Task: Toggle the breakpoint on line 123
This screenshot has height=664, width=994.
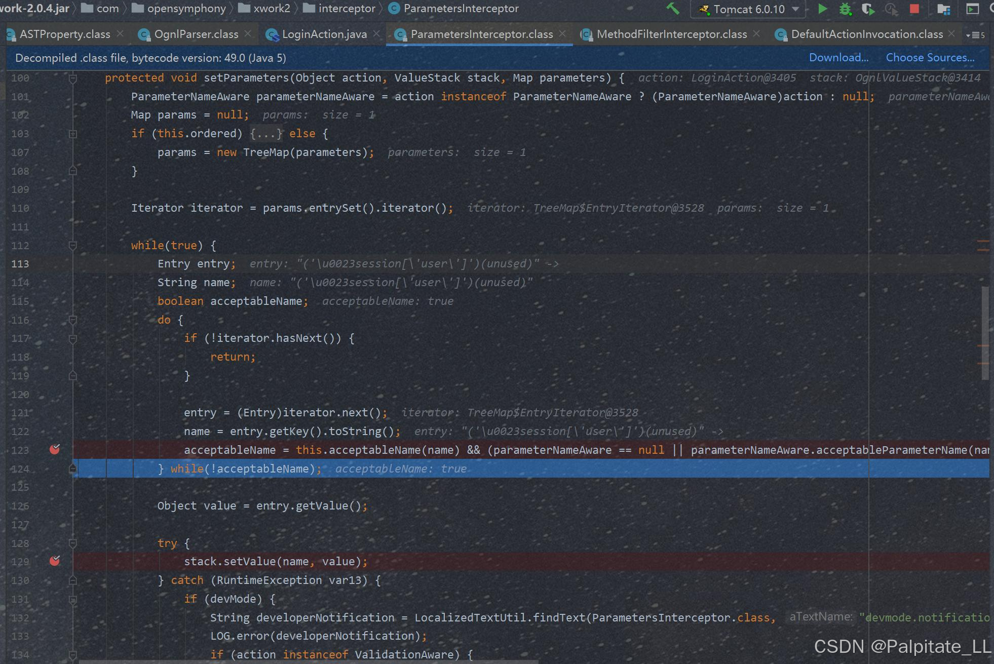Action: (x=55, y=450)
